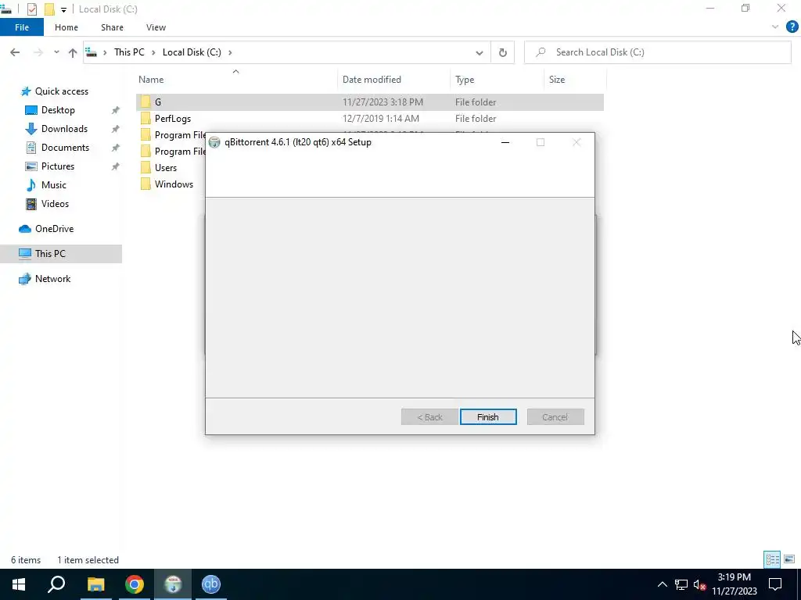Click the Properties quick access toolbar icon
Screen dimensions: 801x600
31,9
